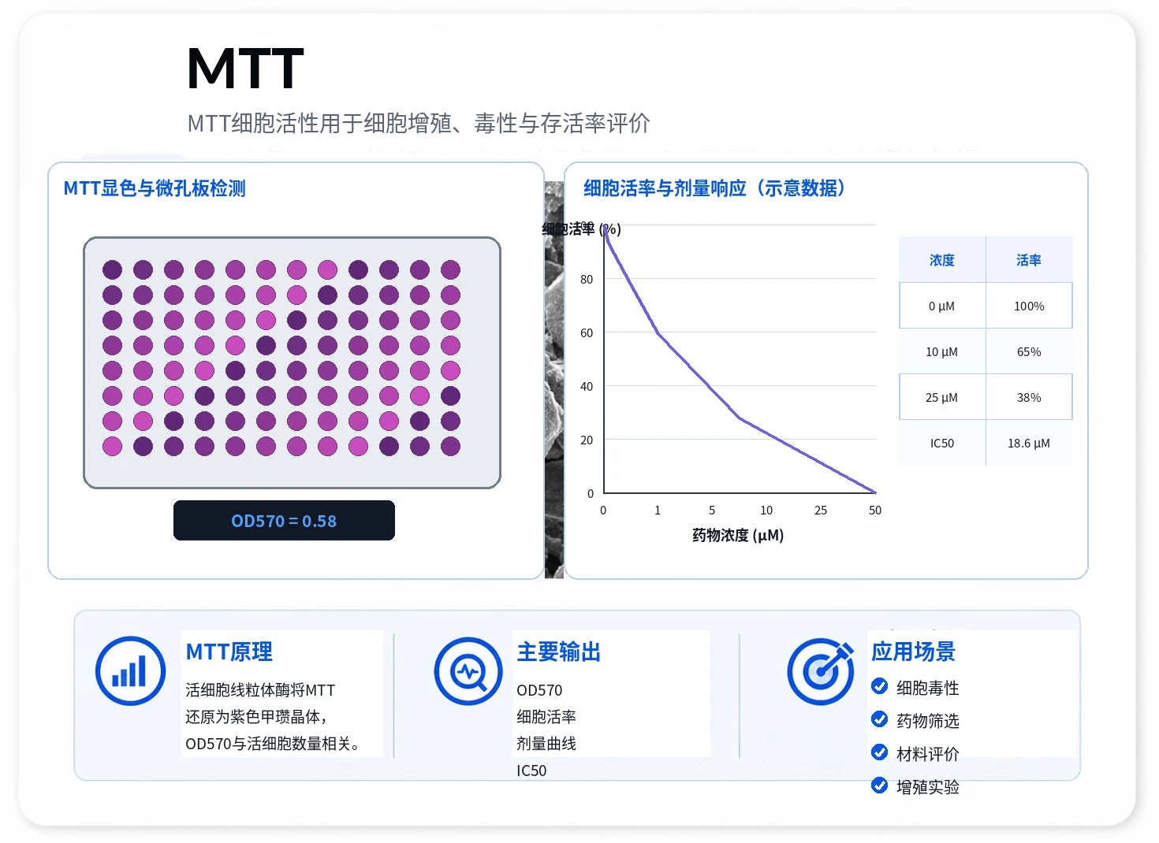
Task: Click the 80 tick on the y-axis
Action: point(587,279)
